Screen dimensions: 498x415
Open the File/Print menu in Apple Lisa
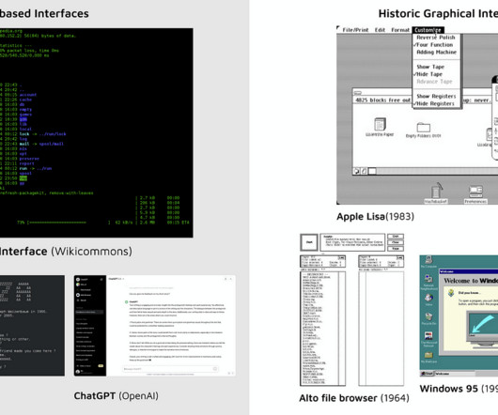[355, 30]
